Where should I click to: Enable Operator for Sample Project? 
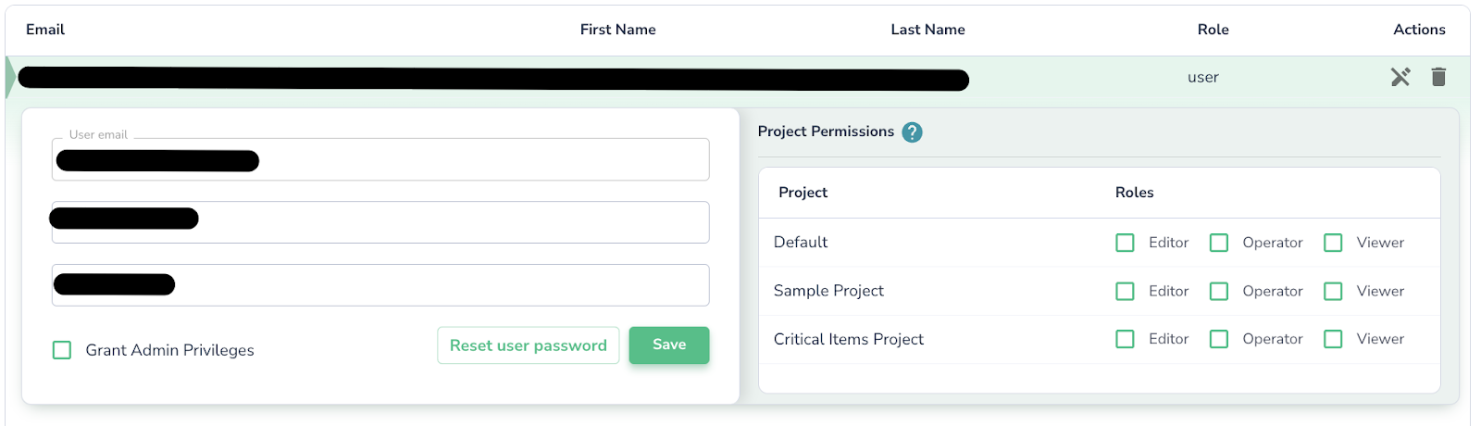(x=1219, y=291)
